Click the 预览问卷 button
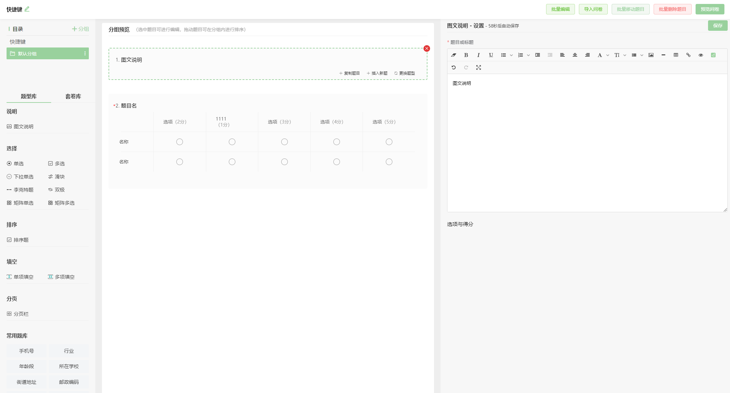 coord(710,9)
